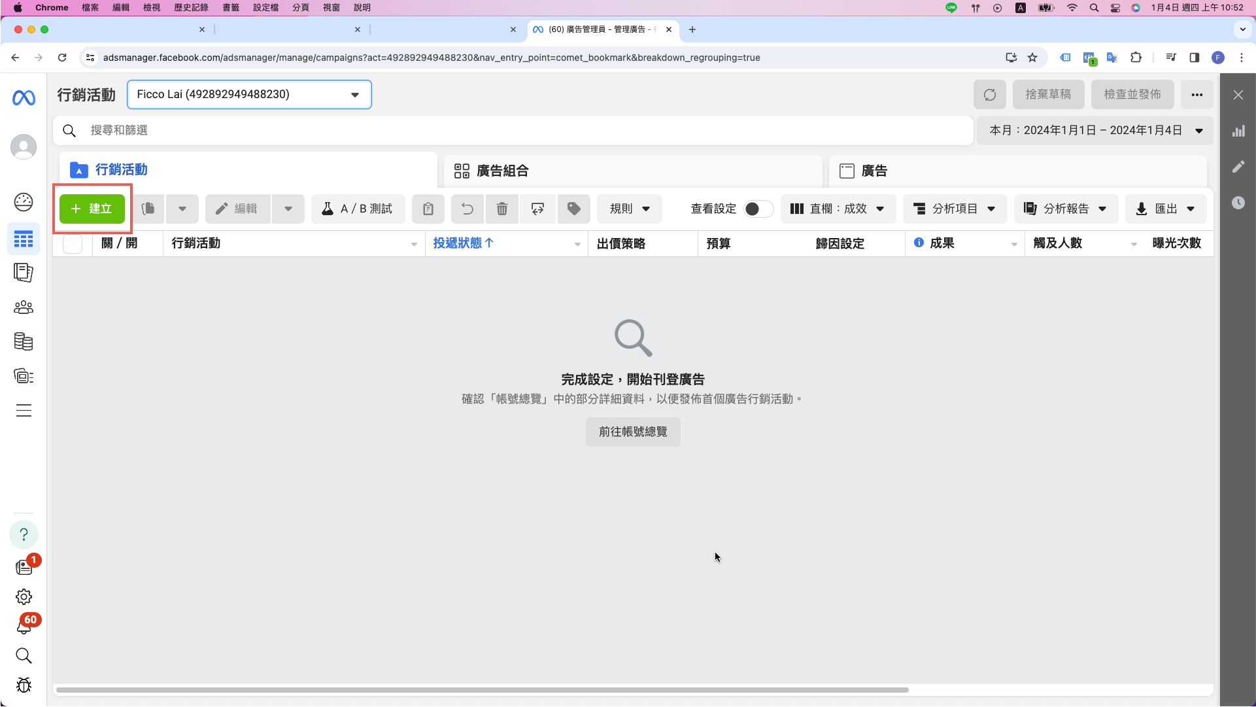
Task: Open the Chrome extensions puzzle icon
Action: [x=1136, y=58]
